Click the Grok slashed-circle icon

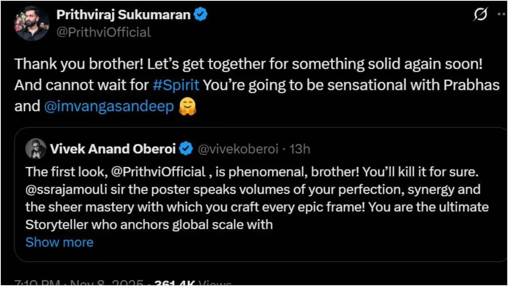(x=480, y=15)
